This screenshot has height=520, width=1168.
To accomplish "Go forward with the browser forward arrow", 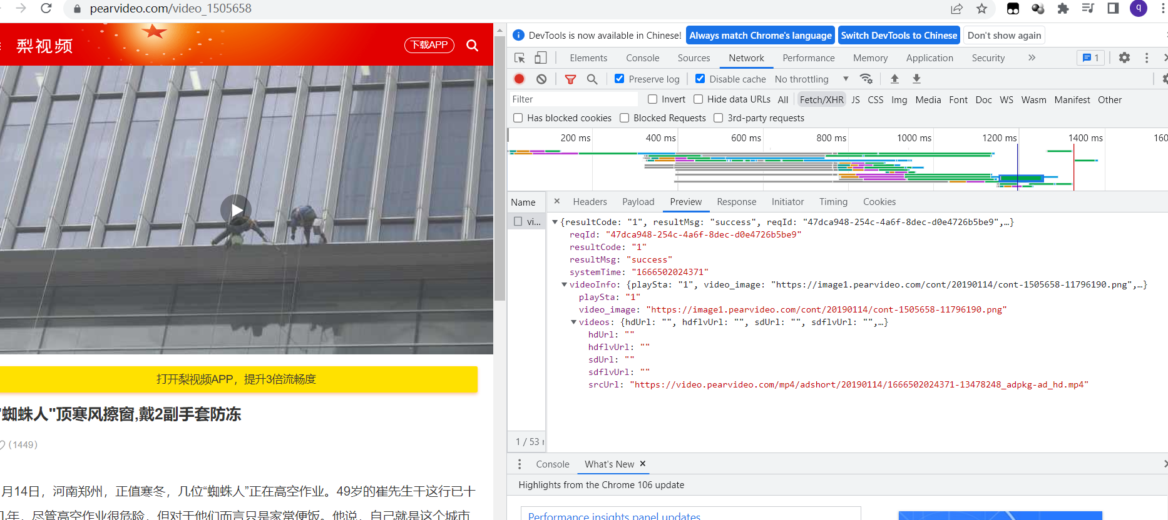I will (x=21, y=8).
